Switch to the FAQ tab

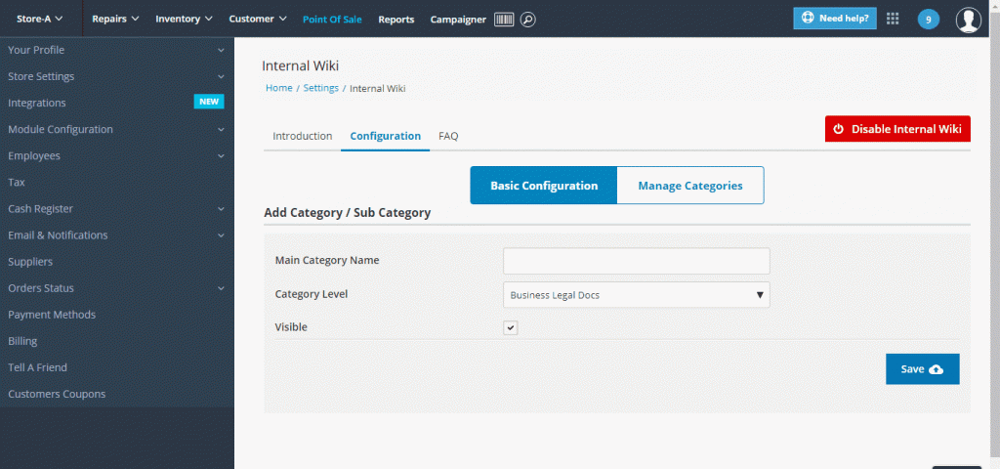448,136
